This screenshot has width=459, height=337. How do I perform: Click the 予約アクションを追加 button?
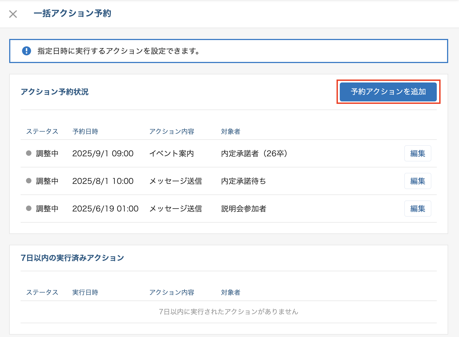388,92
